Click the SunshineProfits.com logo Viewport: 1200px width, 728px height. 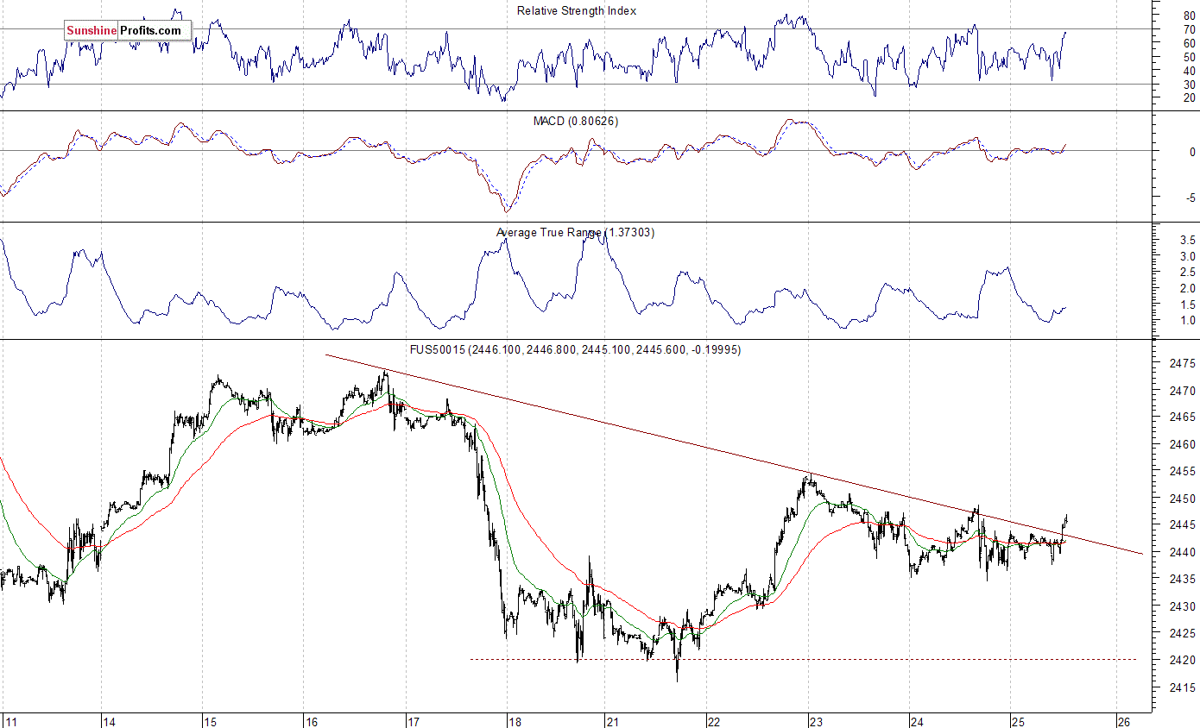pyautogui.click(x=127, y=31)
